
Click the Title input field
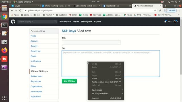91,42
